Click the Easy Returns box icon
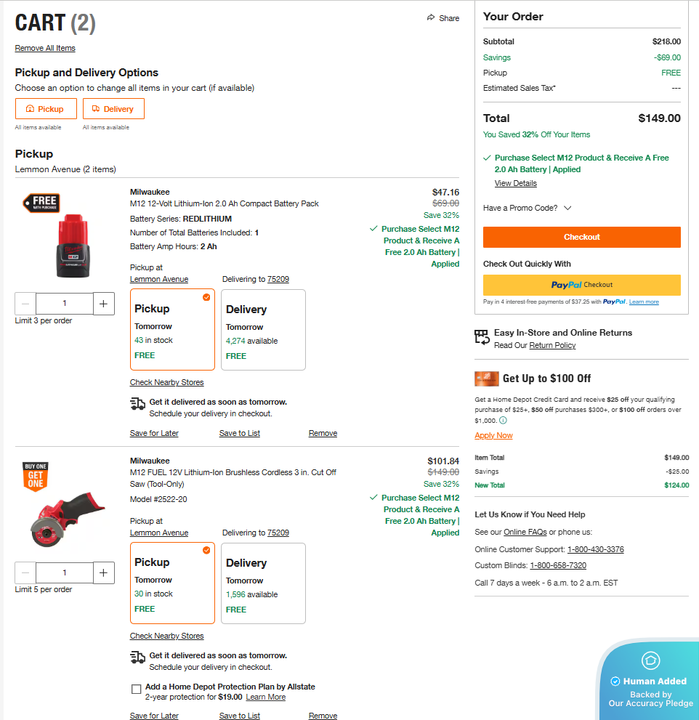 pyautogui.click(x=482, y=336)
